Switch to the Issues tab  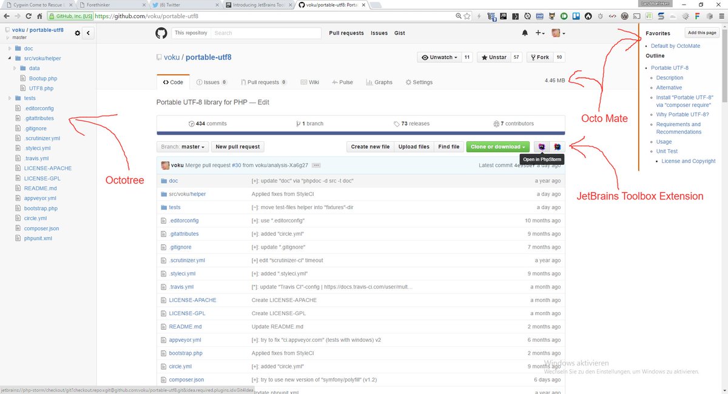212,82
